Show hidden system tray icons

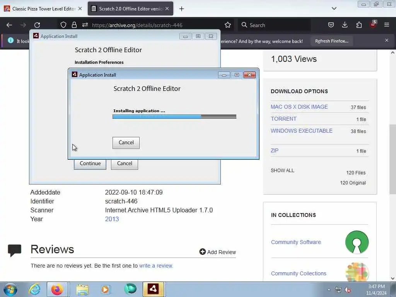(x=329, y=290)
